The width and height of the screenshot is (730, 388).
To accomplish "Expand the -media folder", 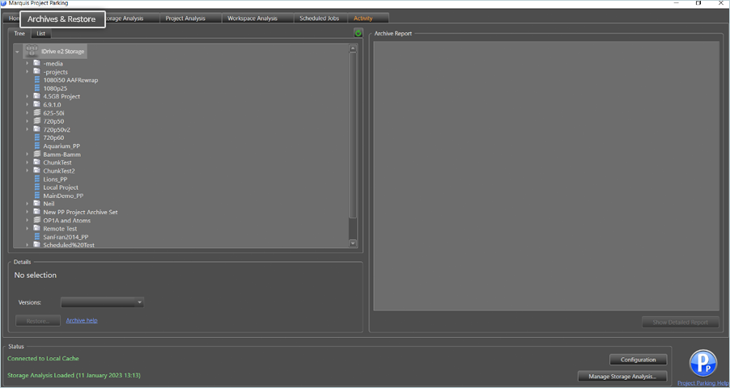I will [27, 63].
